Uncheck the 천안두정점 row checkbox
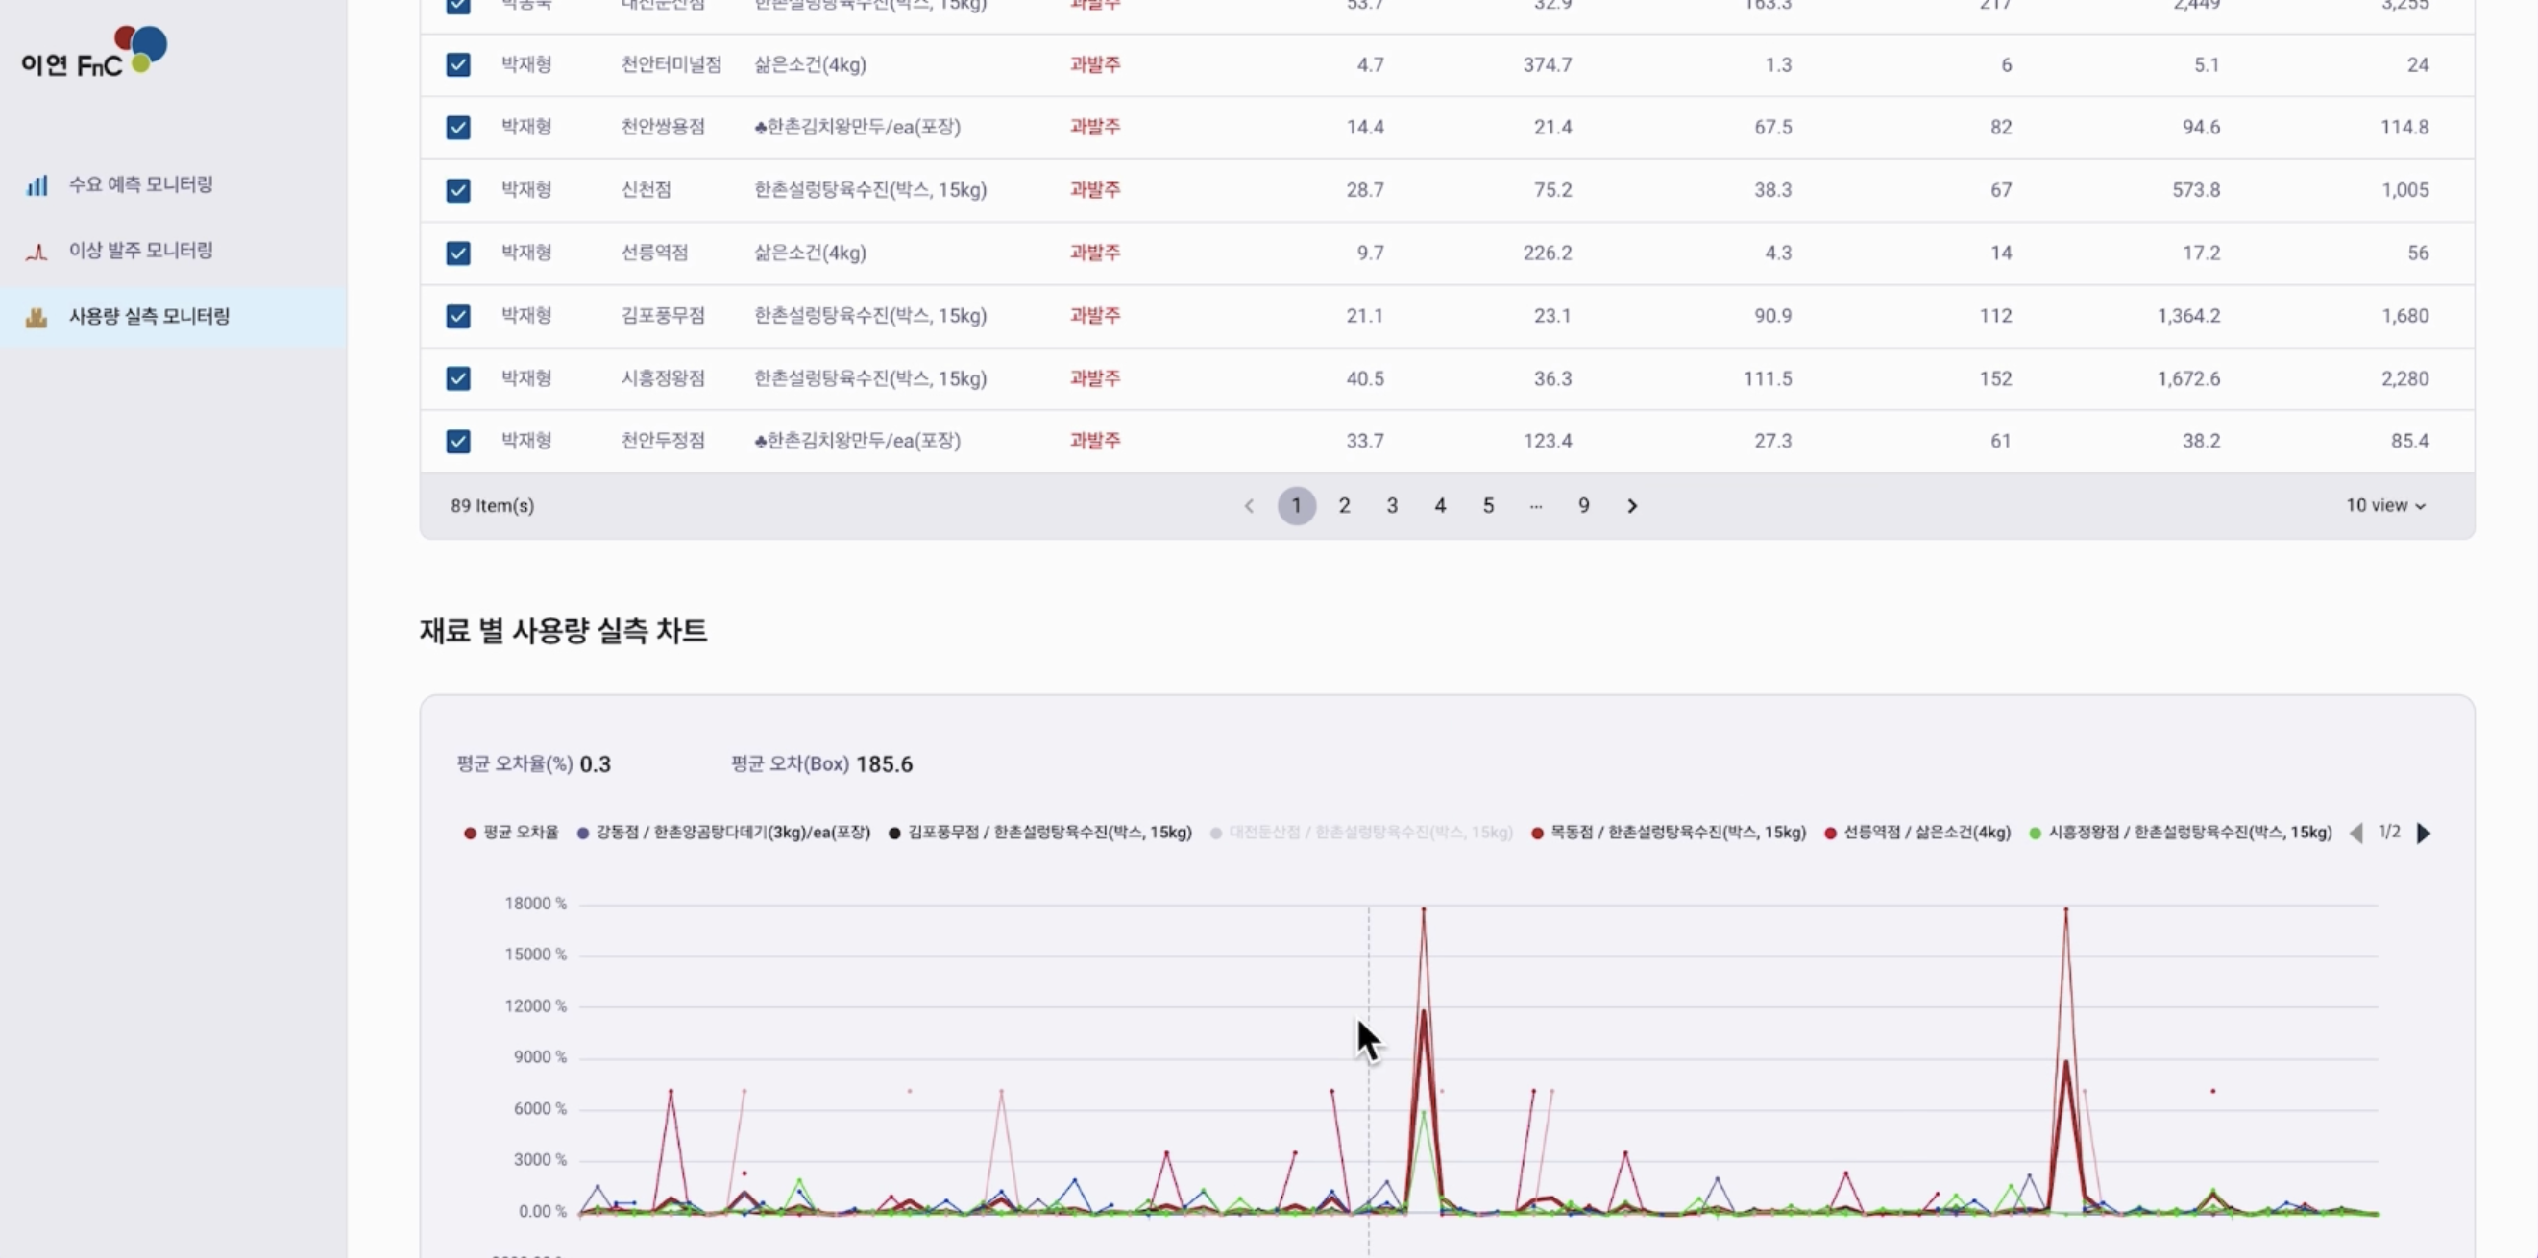The width and height of the screenshot is (2538, 1258). (x=458, y=442)
